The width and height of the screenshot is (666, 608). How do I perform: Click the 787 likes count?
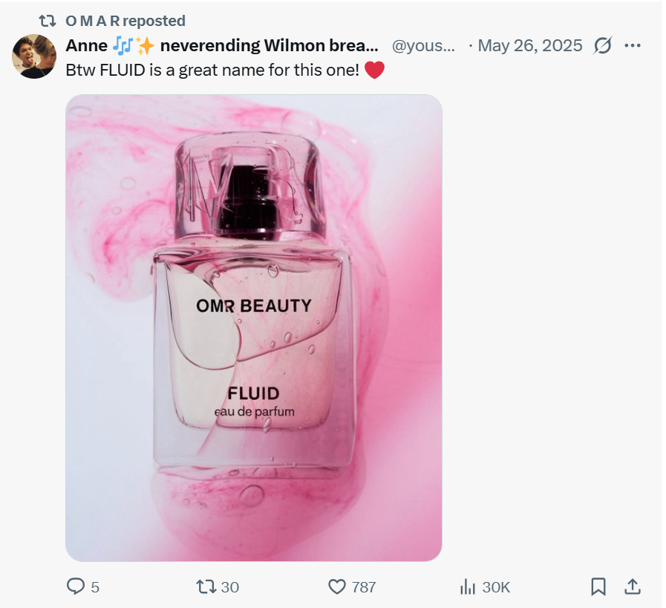(x=364, y=586)
